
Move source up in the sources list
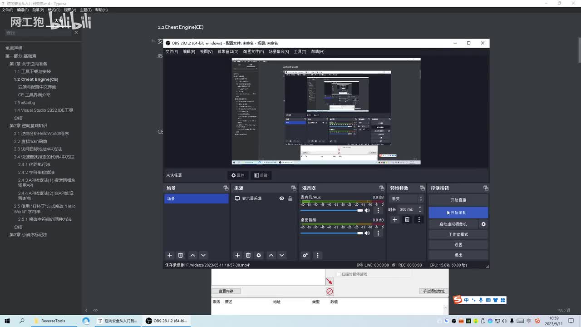[271, 255]
